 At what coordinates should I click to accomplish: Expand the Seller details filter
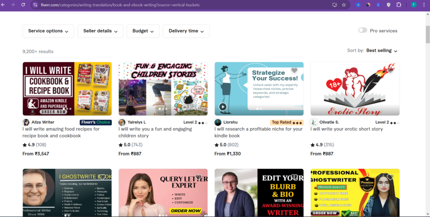(x=100, y=31)
